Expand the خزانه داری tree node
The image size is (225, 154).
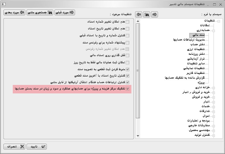click(214, 88)
